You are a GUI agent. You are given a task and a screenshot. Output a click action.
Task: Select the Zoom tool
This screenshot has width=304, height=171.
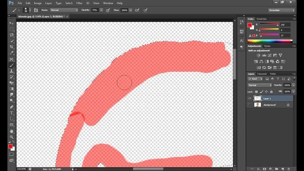pos(11,137)
